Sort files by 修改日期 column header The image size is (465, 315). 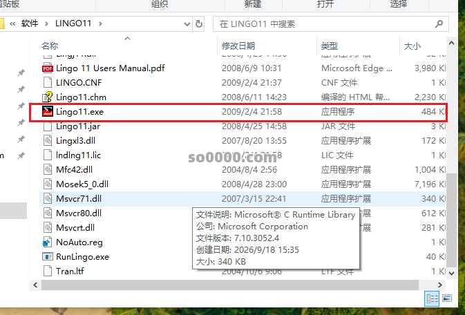pos(238,46)
